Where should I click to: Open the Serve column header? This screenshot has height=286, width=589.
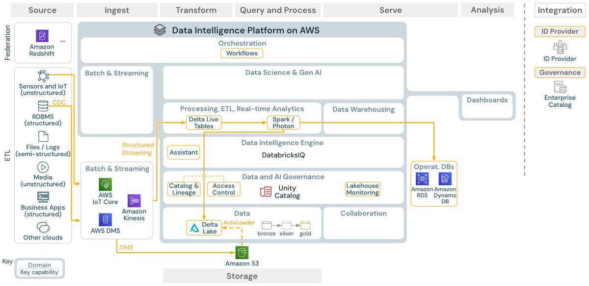[x=390, y=10]
